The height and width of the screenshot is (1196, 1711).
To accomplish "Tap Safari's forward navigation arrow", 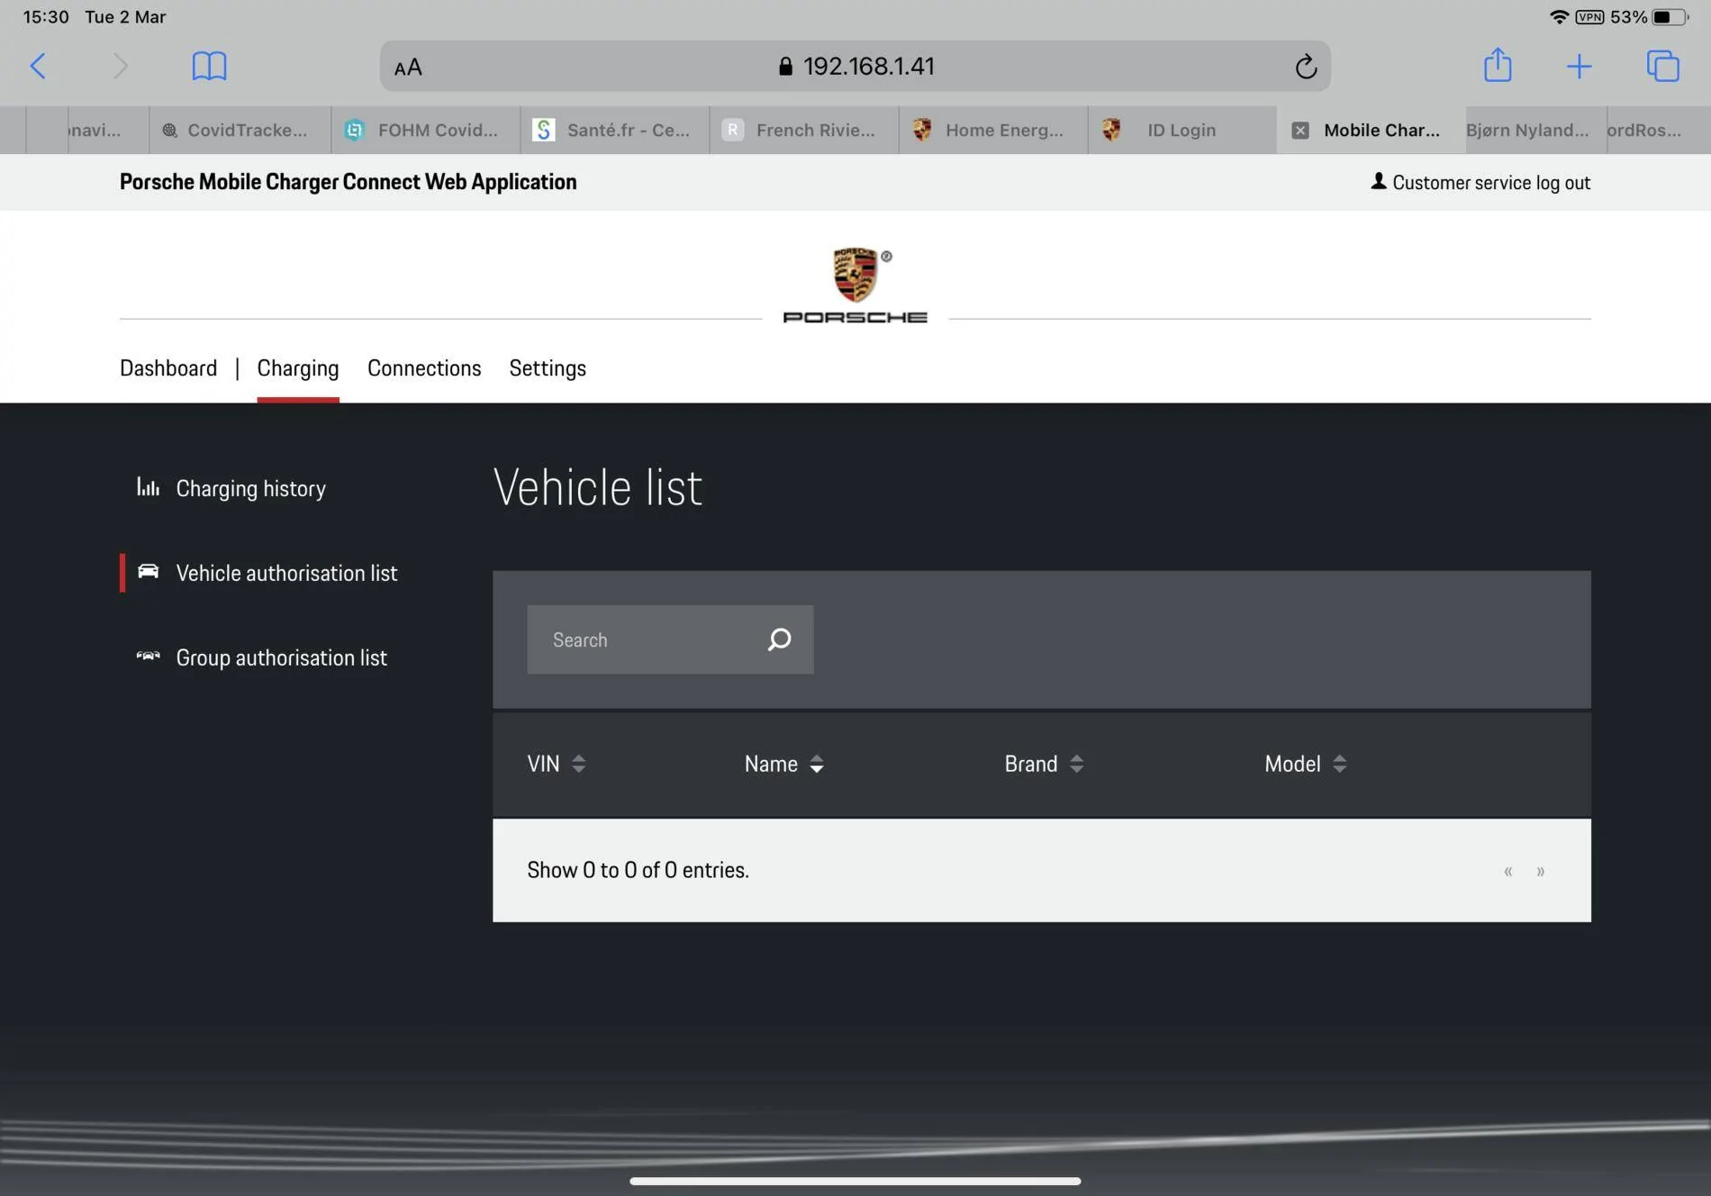I will click(120, 66).
